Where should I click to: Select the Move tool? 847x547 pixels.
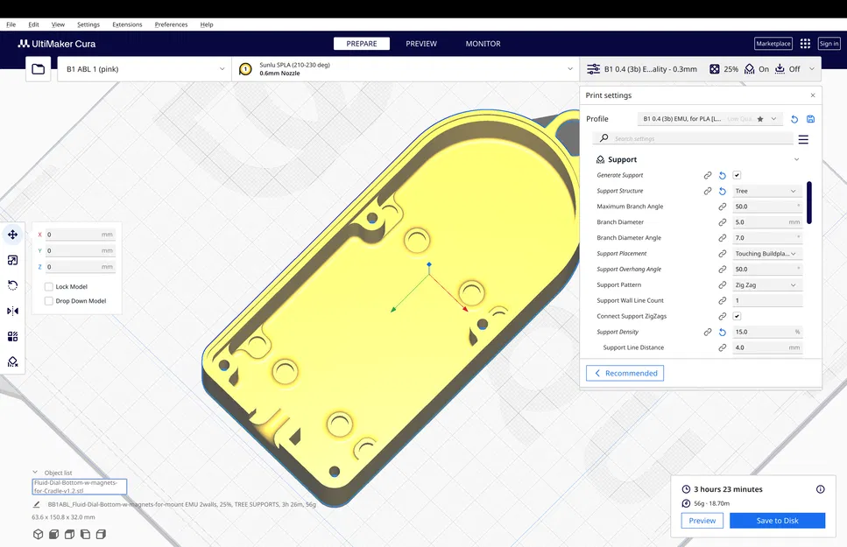pyautogui.click(x=13, y=235)
